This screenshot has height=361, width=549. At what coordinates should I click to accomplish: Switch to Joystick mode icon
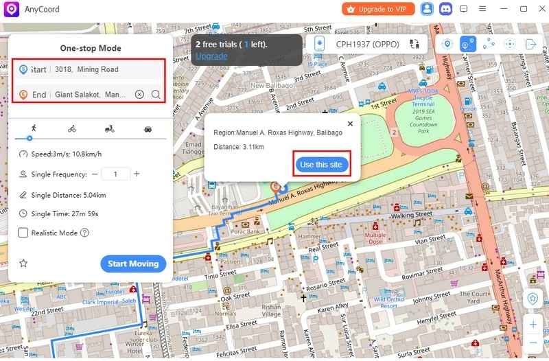coord(509,44)
